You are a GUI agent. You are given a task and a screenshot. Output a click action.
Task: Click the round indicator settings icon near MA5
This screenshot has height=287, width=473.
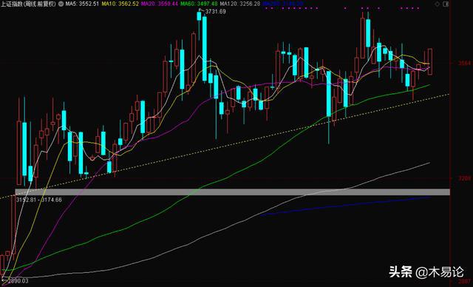point(61,4)
